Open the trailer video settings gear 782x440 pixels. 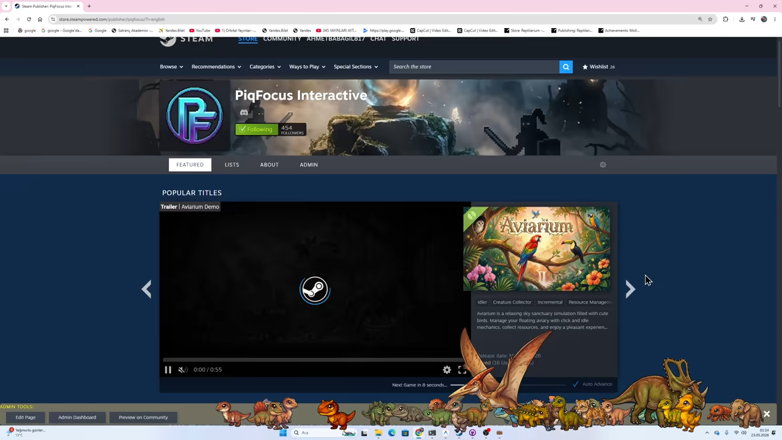point(447,370)
